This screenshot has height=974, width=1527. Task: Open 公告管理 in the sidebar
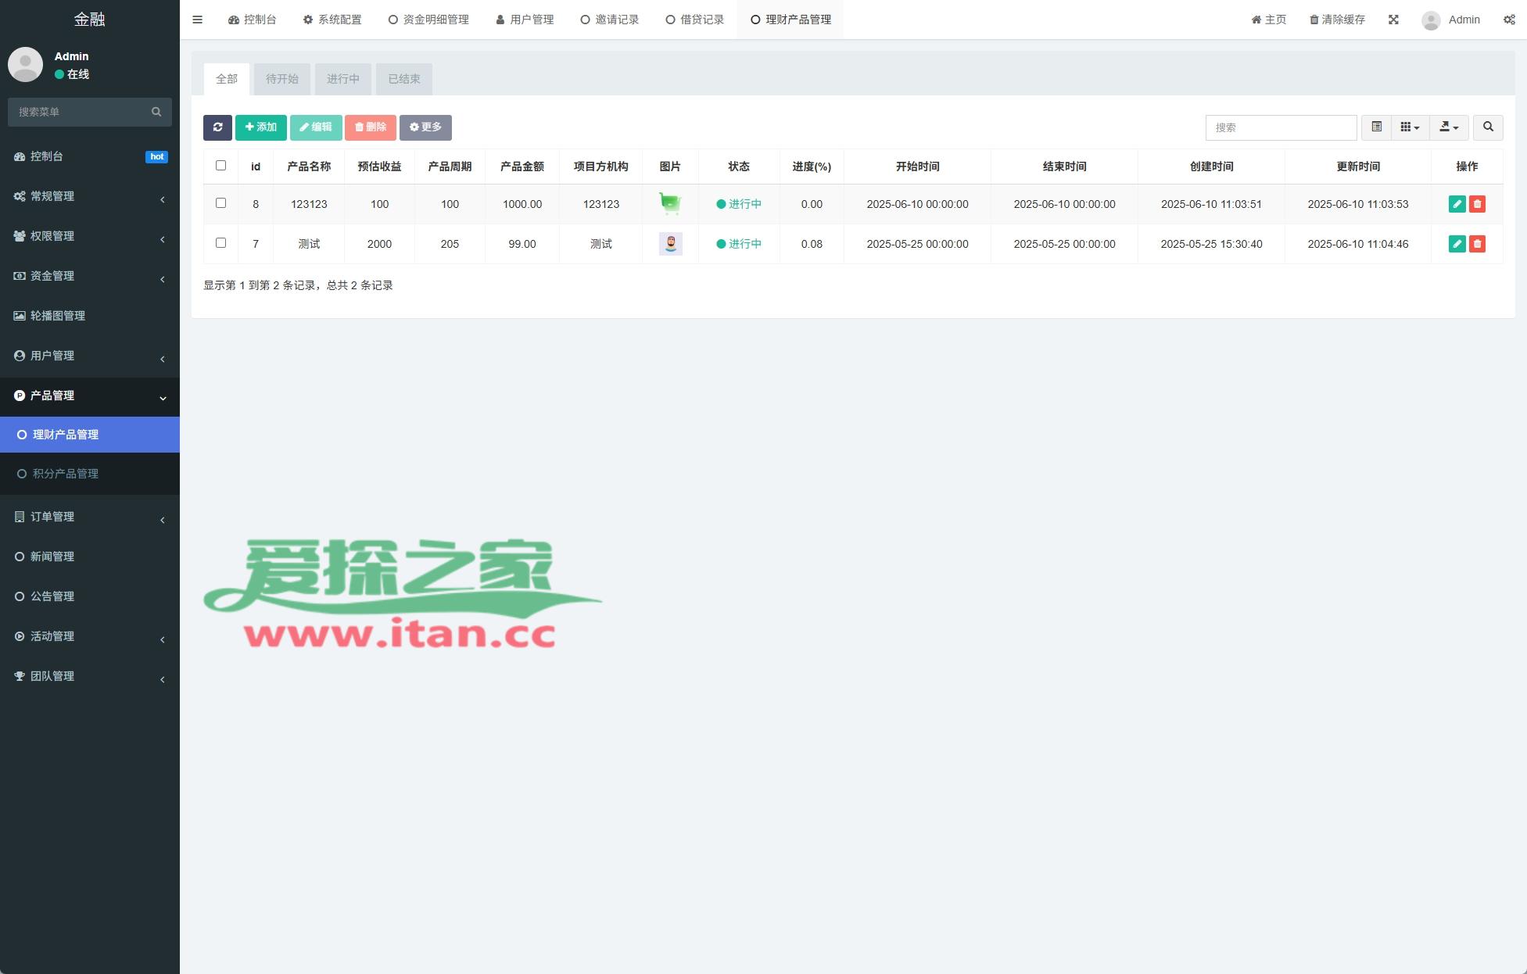click(90, 596)
